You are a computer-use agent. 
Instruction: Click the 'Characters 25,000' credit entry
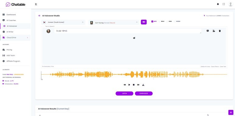[10, 84]
